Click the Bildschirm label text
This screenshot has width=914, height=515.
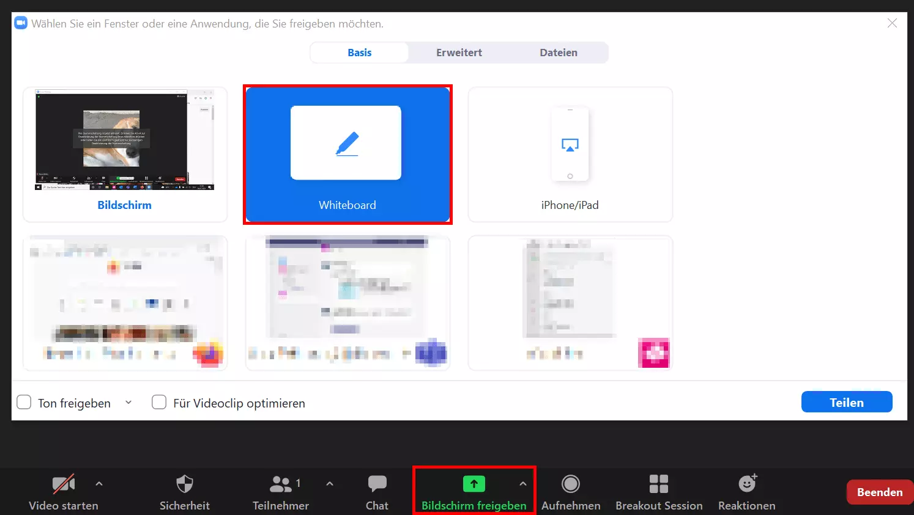[x=125, y=205]
